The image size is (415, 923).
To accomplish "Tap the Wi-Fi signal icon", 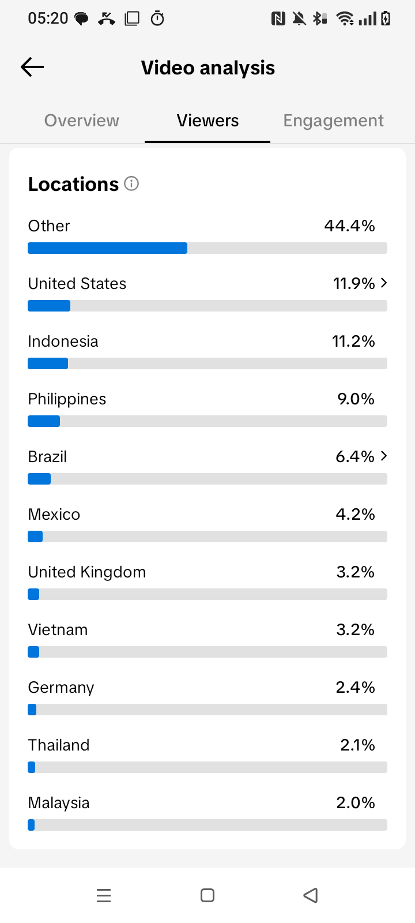I will coord(345,19).
